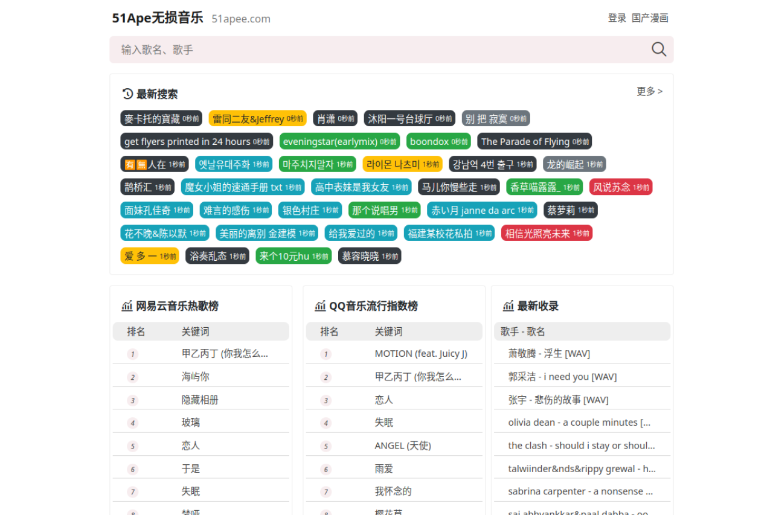
Task: Select the 高中表妹是我女友 search tag
Action: pos(361,187)
